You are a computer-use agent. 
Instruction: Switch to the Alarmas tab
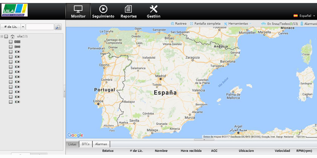click(101, 144)
